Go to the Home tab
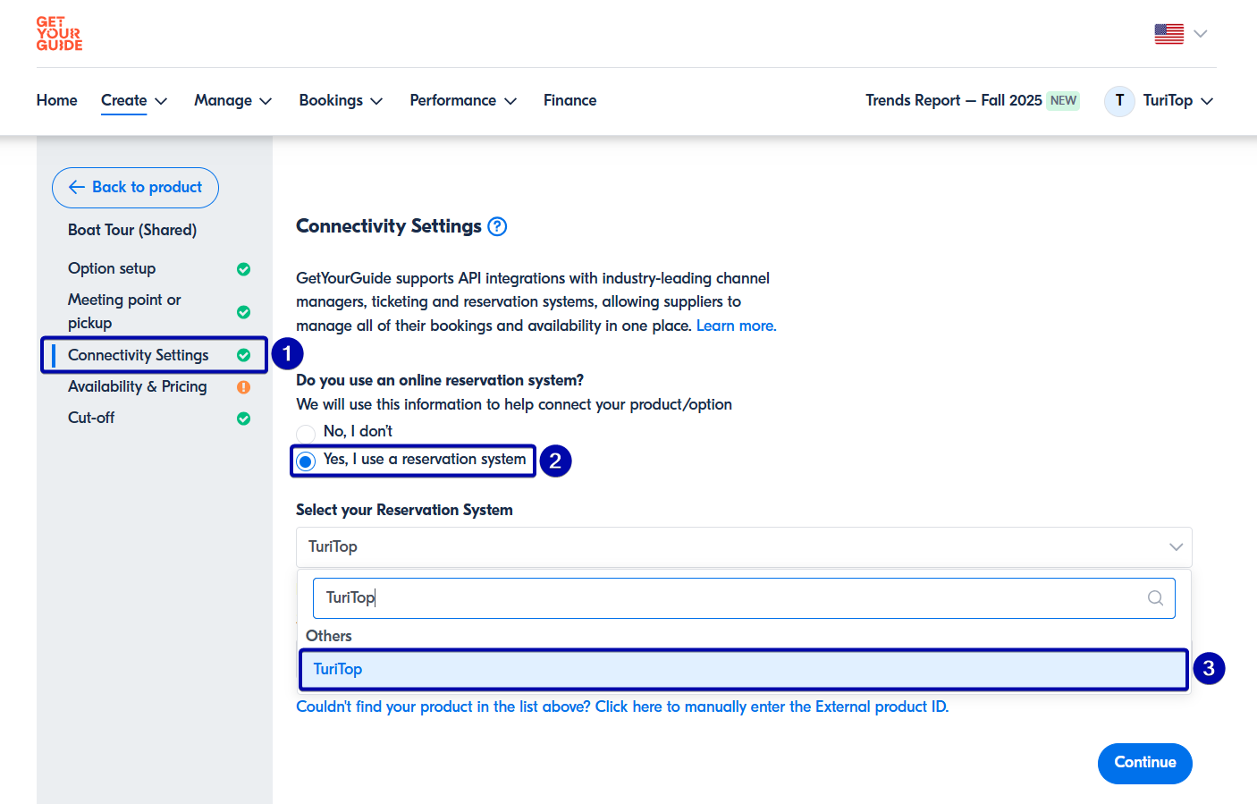 point(57,101)
